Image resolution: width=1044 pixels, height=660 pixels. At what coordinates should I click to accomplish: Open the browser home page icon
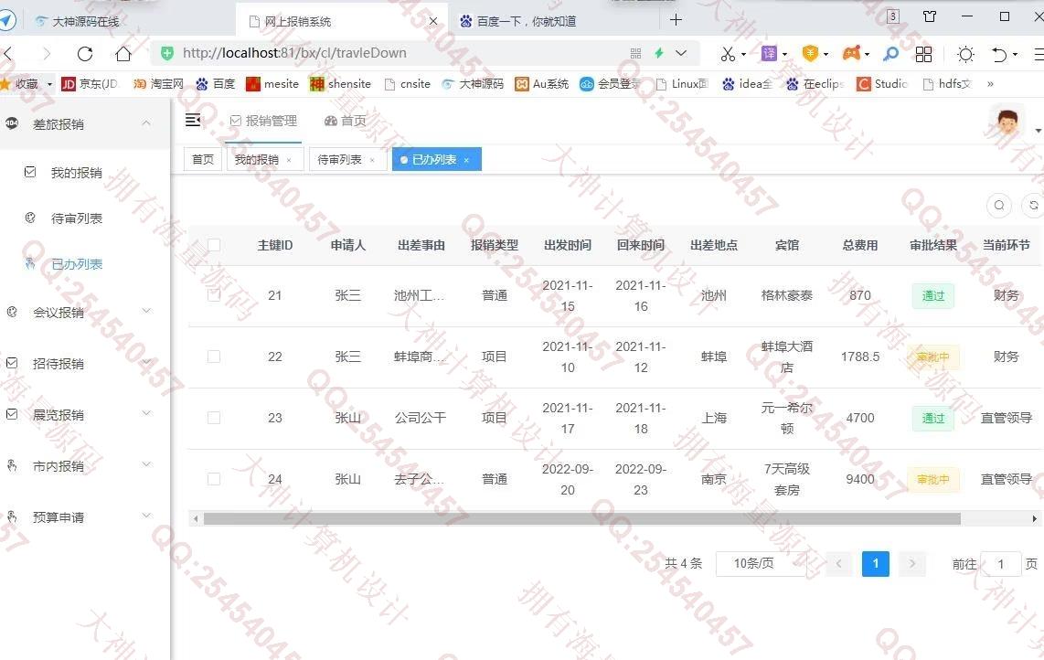pos(123,53)
